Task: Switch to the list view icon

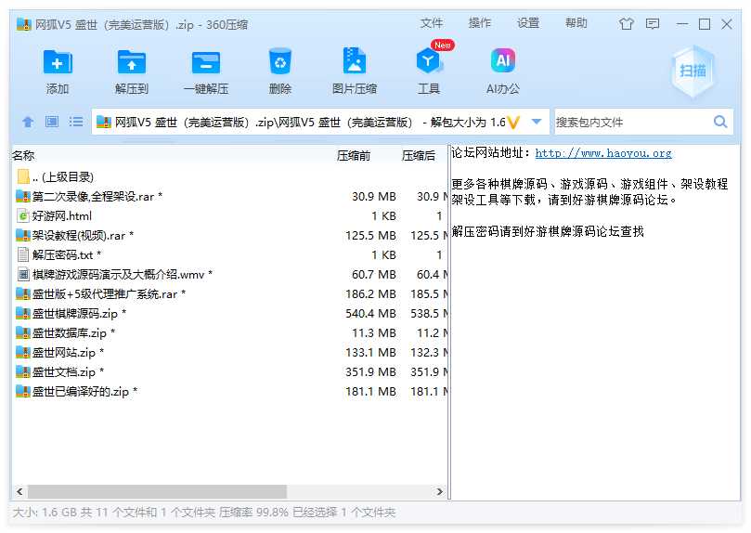Action: (76, 122)
